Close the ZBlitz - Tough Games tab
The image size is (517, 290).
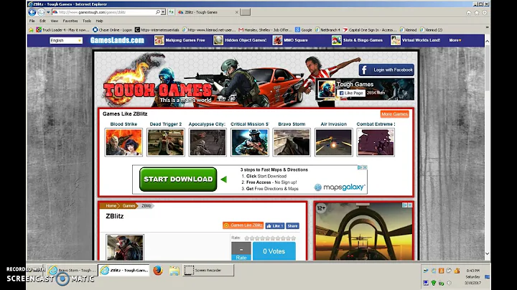coord(237,12)
